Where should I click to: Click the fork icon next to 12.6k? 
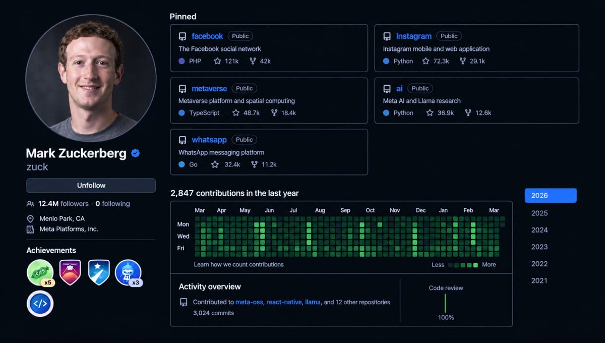click(x=468, y=113)
